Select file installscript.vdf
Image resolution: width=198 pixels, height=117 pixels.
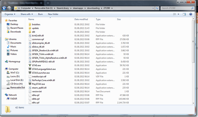tap(39, 76)
